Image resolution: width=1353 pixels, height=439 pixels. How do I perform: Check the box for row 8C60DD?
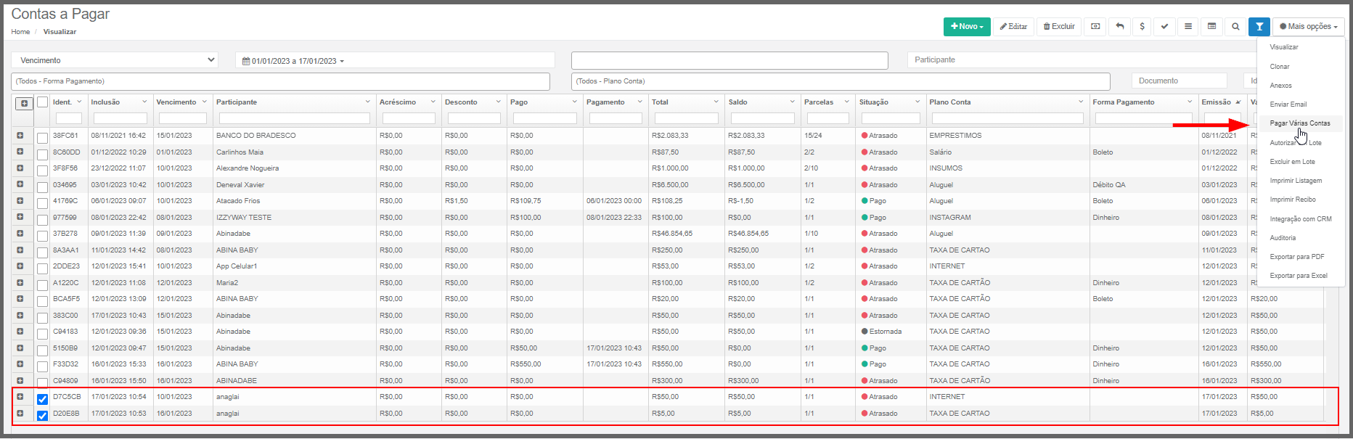tap(43, 154)
